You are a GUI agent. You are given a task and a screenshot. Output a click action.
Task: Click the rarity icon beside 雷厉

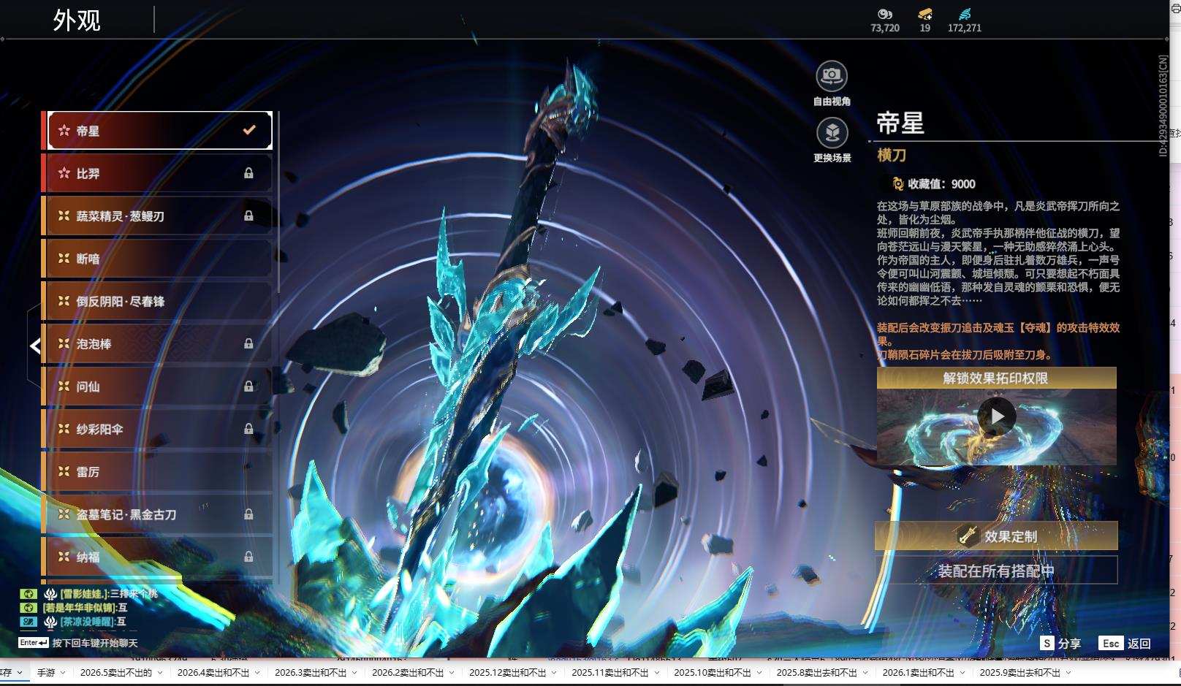point(64,472)
